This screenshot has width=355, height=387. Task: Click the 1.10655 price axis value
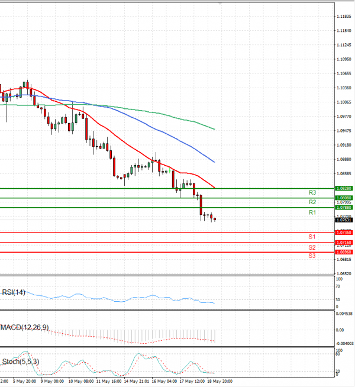(344, 73)
